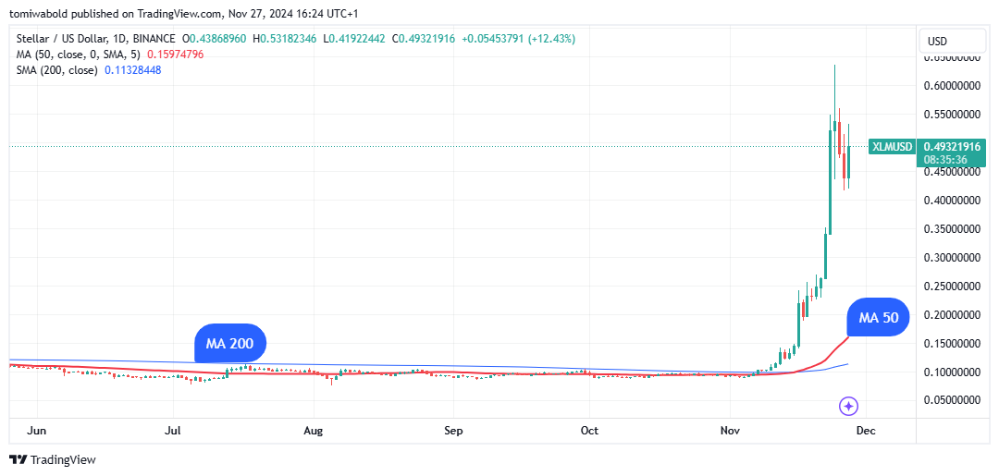Image resolution: width=999 pixels, height=476 pixels.
Task: Click the Nov label on the time axis
Action: tap(731, 430)
